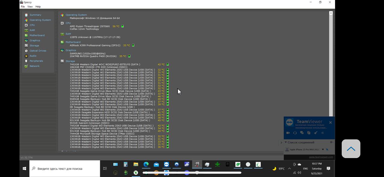The image size is (384, 177).
Task: Open Peripherals in the sidebar
Action: tap(36, 61)
